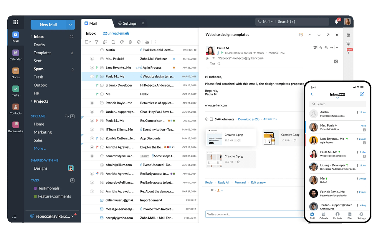Viewport: 377px width, 238px height.
Task: Switch to the Settings tab
Action: tap(127, 23)
